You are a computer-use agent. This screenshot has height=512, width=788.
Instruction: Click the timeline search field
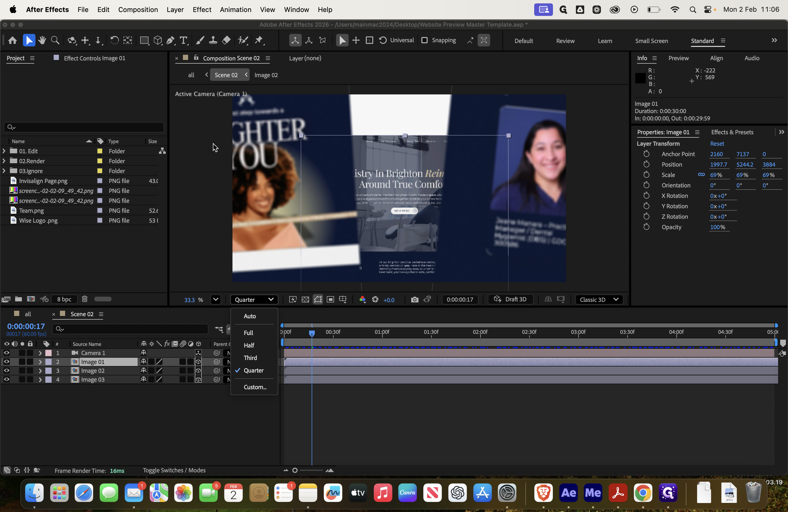point(131,328)
